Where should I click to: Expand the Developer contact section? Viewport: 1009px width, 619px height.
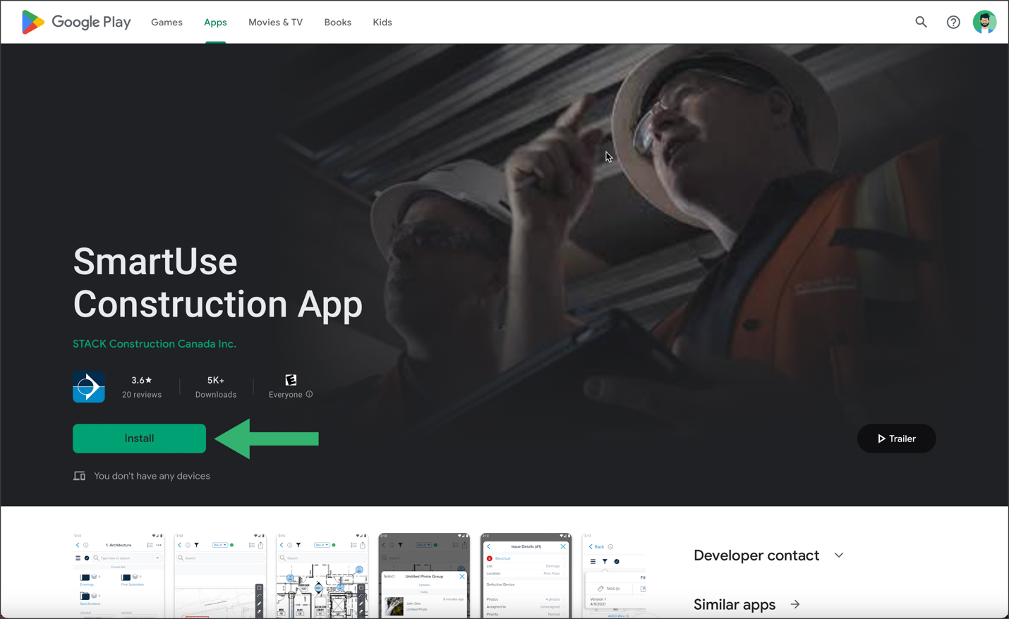(768, 555)
